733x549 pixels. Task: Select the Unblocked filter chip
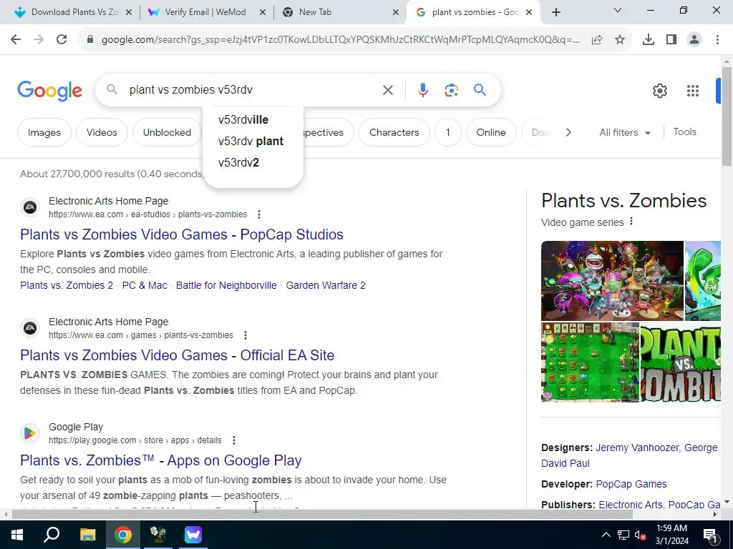pyautogui.click(x=167, y=132)
